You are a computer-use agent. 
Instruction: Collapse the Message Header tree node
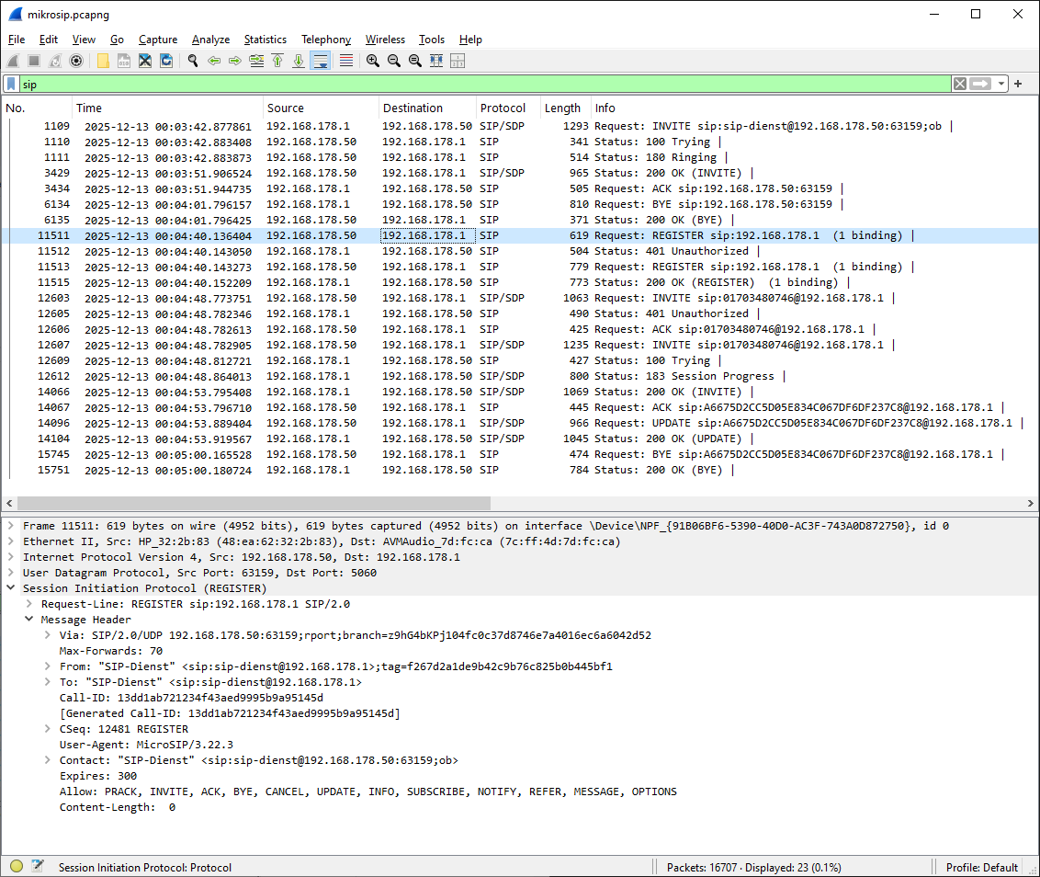point(30,620)
